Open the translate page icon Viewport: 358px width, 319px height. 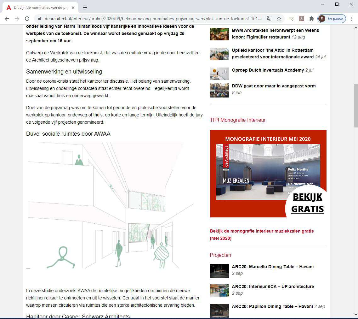pos(269,19)
